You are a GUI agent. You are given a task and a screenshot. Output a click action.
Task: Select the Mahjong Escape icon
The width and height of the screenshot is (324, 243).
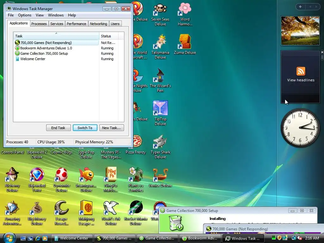click(x=86, y=213)
